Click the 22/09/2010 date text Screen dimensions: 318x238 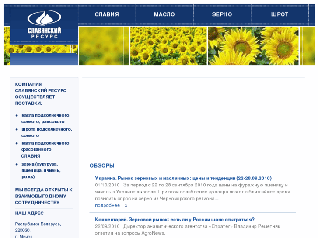click(107, 226)
